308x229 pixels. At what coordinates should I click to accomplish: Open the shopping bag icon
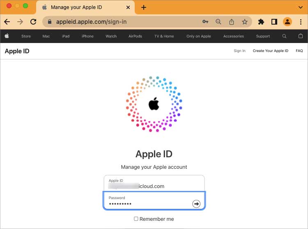[x=301, y=36]
